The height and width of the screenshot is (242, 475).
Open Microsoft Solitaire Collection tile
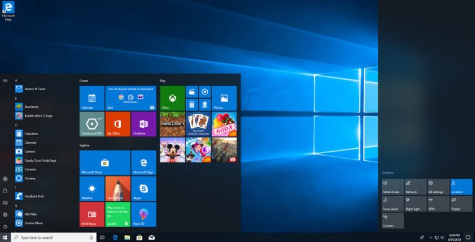click(x=199, y=124)
